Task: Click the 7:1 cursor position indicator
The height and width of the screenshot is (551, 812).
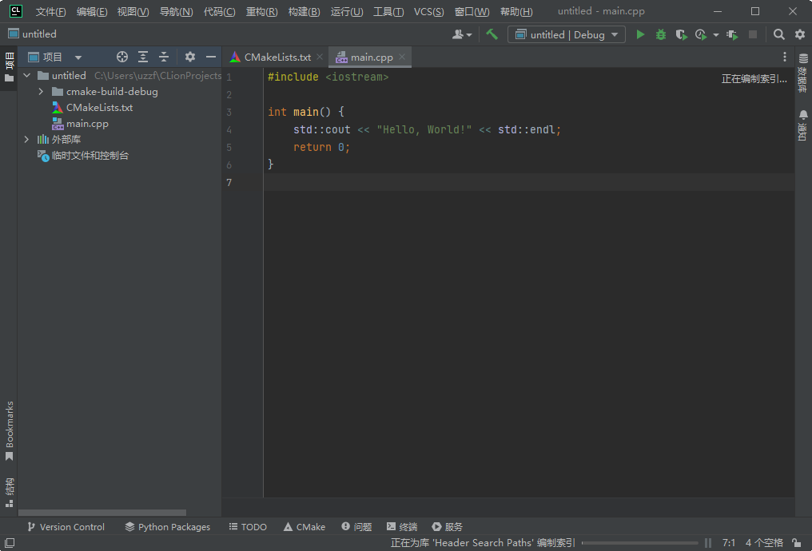Action: (x=729, y=543)
